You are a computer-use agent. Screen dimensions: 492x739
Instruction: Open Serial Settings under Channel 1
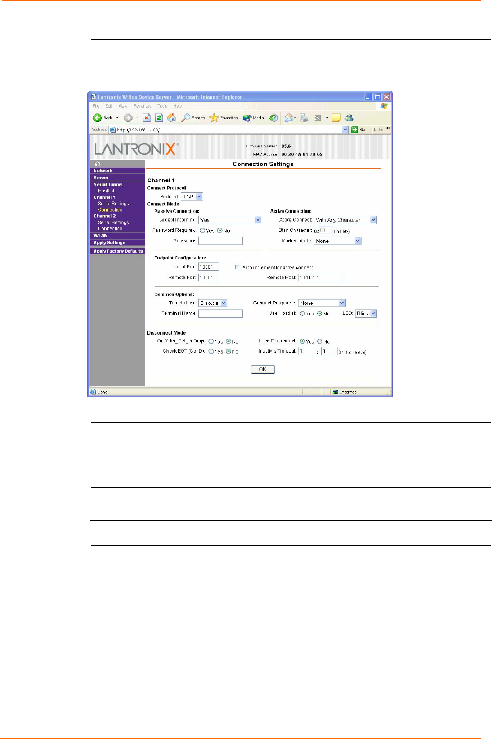click(x=113, y=204)
